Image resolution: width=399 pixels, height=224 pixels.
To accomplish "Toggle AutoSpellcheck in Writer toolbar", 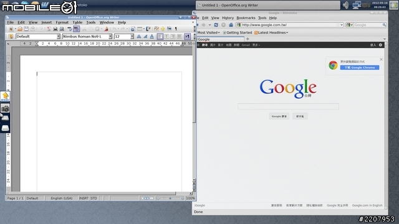I will pyautogui.click(x=76, y=29).
